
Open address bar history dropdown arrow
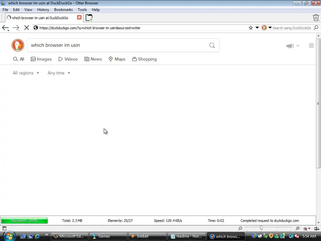[x=257, y=28]
